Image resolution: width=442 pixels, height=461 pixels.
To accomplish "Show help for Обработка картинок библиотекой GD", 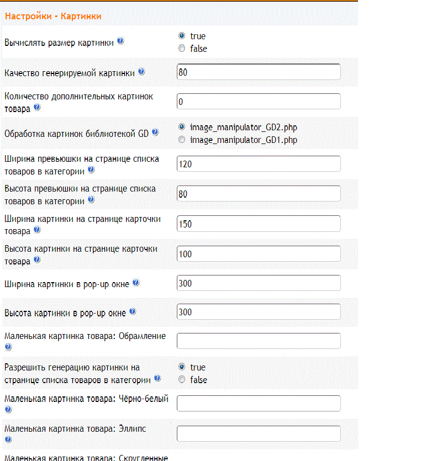I will (x=155, y=133).
